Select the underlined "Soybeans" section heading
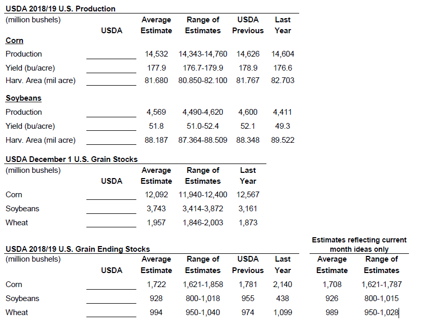 click(23, 98)
